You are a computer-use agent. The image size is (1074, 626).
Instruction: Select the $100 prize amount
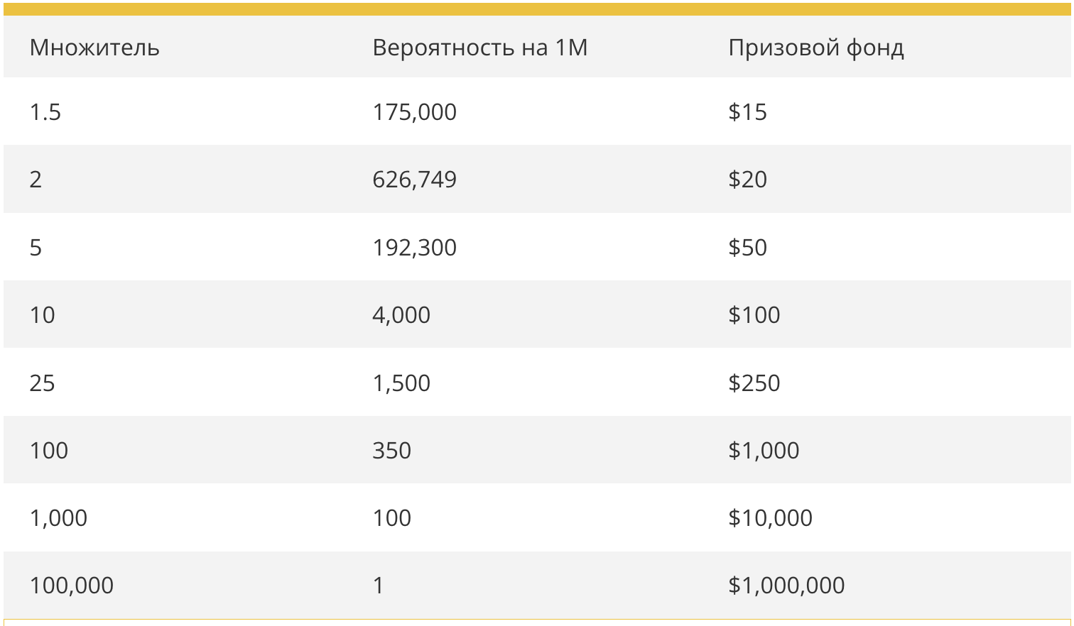tap(754, 315)
